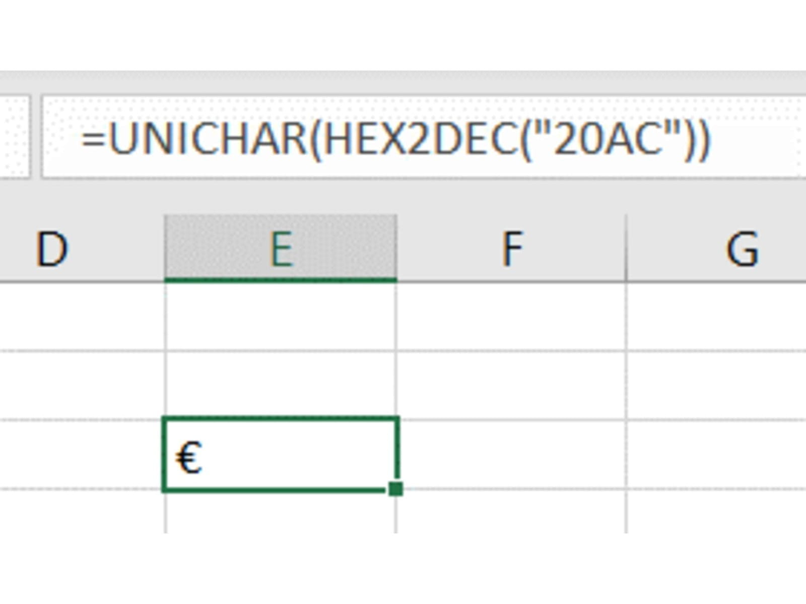
Task: Select the column F header
Action: tap(511, 248)
